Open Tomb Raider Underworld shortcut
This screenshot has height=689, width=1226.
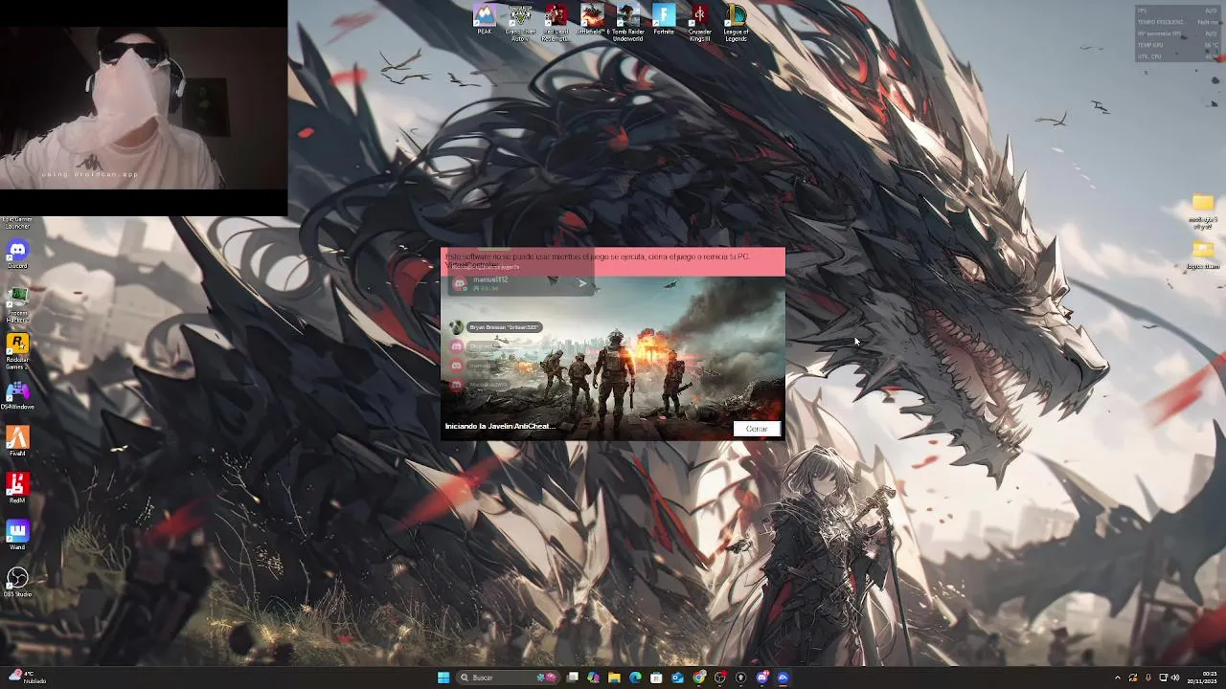[628, 22]
